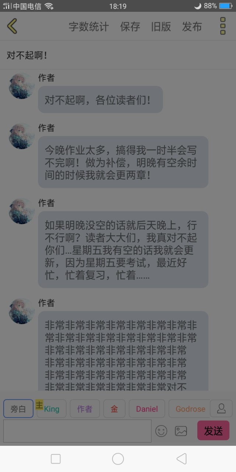This screenshot has width=236, height=472.
Task: Tap the Android home circle button
Action: [118, 459]
